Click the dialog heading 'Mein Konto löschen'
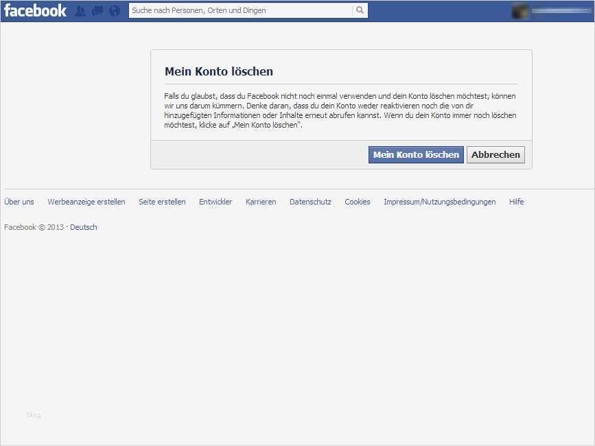 (x=218, y=71)
